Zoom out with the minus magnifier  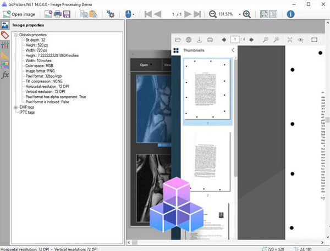213,14
